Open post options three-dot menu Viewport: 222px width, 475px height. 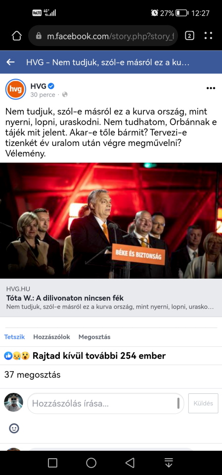[x=211, y=88]
